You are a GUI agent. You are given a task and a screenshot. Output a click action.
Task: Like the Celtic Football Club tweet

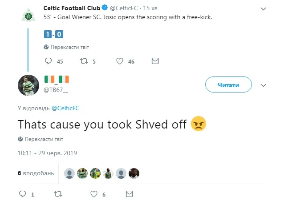click(119, 61)
